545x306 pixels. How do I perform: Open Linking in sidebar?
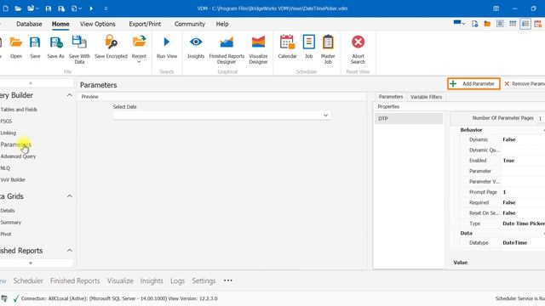click(9, 133)
